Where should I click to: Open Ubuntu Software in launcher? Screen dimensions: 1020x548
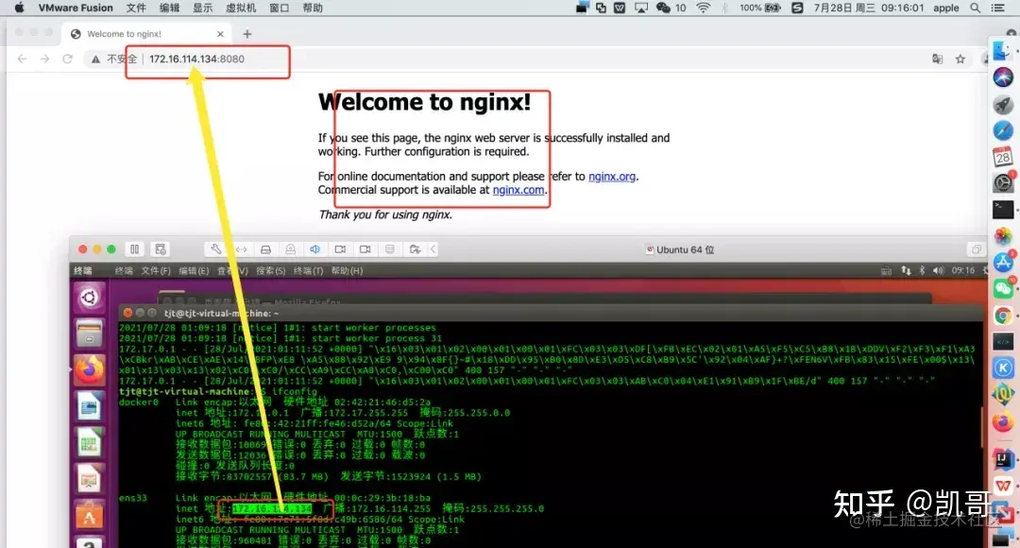pyautogui.click(x=89, y=517)
